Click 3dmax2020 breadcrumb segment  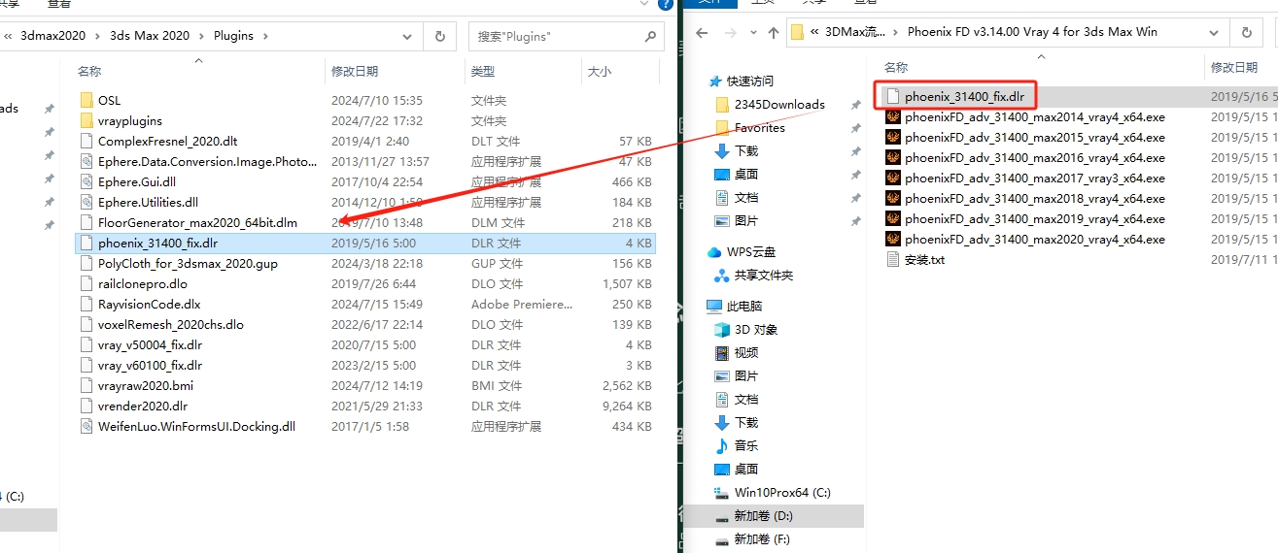[53, 36]
